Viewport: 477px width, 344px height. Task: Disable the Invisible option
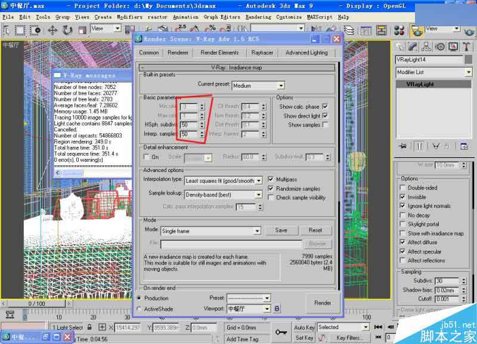(x=402, y=196)
